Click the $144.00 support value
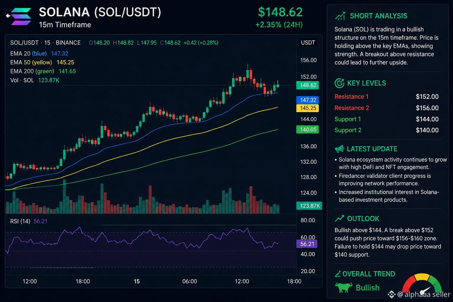 (x=427, y=119)
